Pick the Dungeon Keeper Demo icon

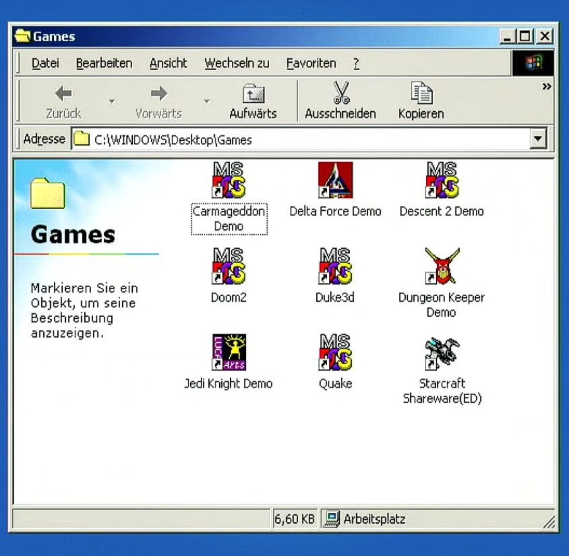point(442,266)
